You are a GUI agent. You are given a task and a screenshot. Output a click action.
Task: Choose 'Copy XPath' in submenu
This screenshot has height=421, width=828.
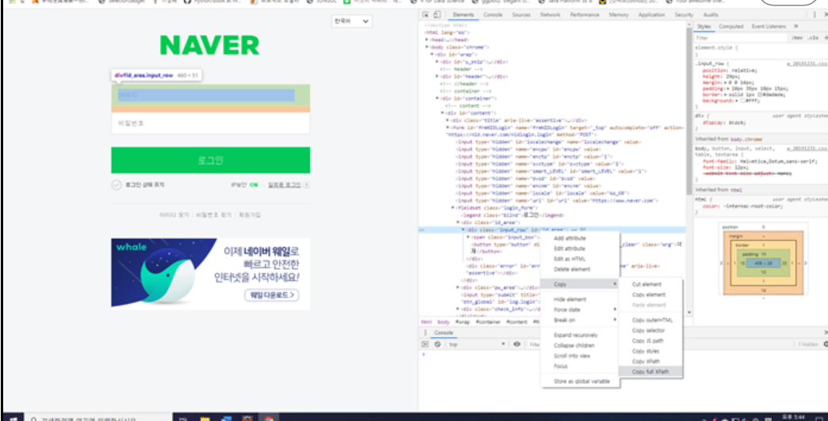coord(650,362)
